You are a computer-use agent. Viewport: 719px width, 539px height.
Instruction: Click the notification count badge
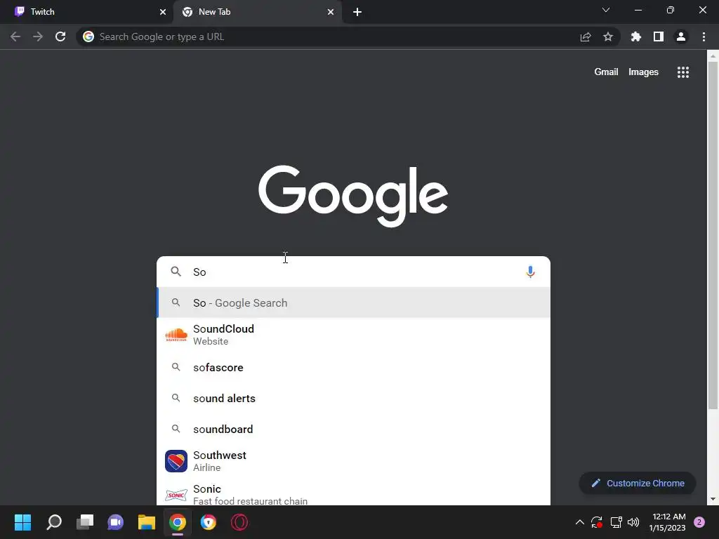[x=699, y=522]
